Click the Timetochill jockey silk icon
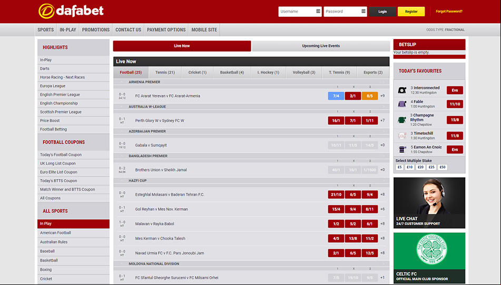 point(402,136)
